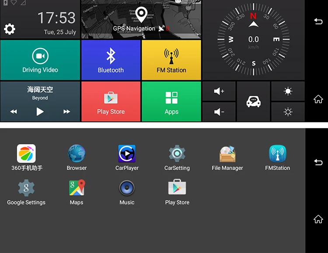This screenshot has width=328, height=253.
Task: Open Play Store red tile
Action: pos(111,101)
